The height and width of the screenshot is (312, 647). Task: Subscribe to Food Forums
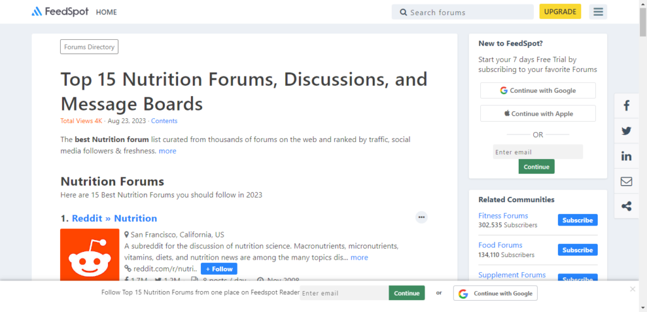click(577, 249)
